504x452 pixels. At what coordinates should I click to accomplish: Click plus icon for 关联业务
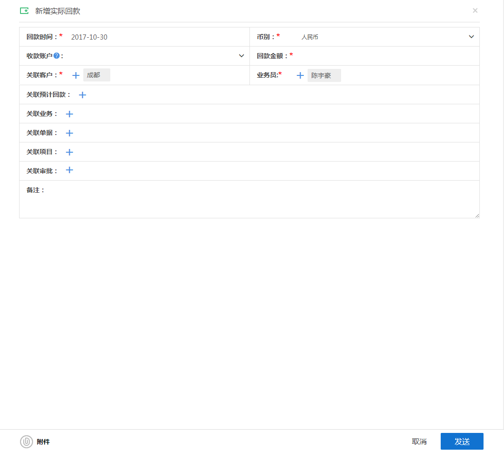[69, 114]
